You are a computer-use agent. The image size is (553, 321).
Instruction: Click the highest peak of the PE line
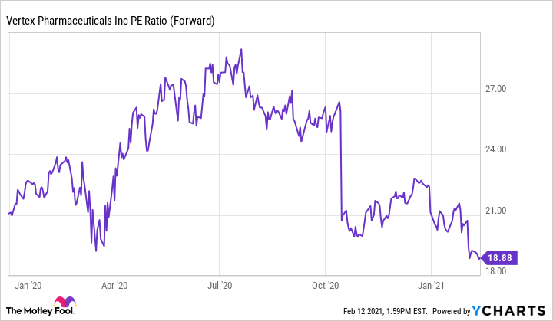coord(241,50)
